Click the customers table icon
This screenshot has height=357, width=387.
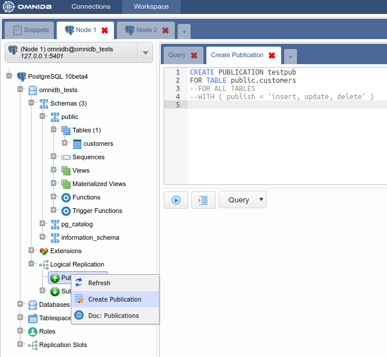coord(77,143)
